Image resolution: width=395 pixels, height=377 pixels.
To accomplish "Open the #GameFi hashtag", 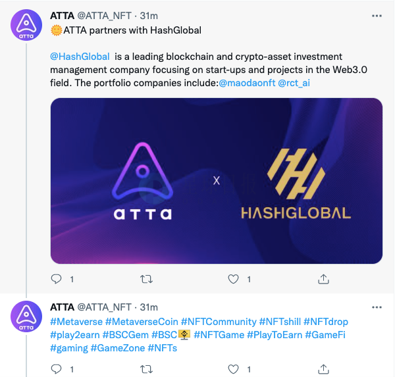I will pos(325,335).
